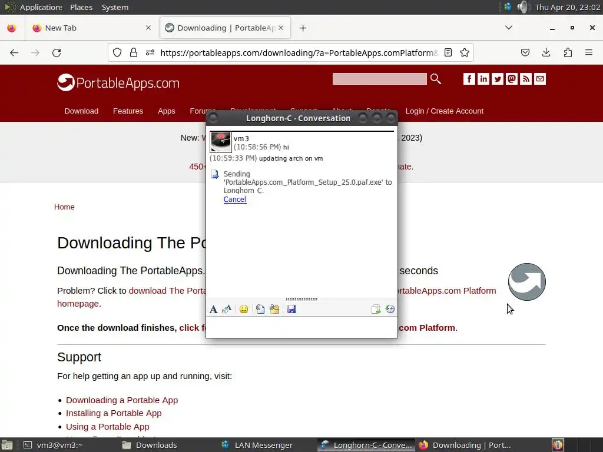Image resolution: width=603 pixels, height=452 pixels.
Task: Grab the conversation splitter handle above toolbar
Action: pyautogui.click(x=301, y=299)
